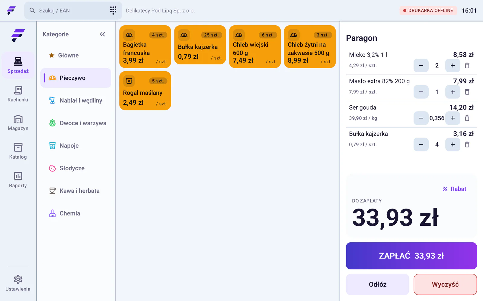The image size is (483, 301).
Task: Select the Napoje category
Action: [76, 146]
